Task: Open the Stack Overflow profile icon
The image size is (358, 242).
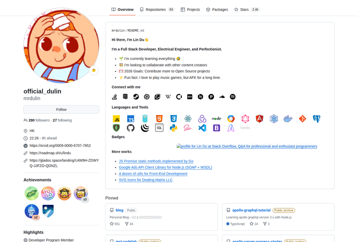Action: pyautogui.click(x=115, y=97)
